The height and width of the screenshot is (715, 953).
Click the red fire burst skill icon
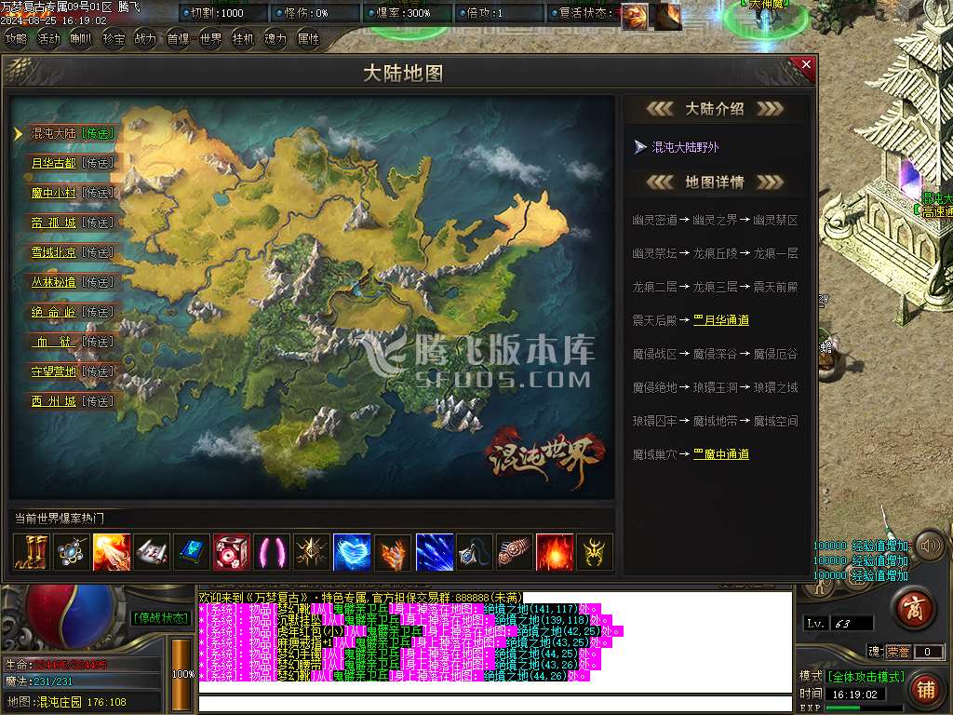pyautogui.click(x=555, y=552)
